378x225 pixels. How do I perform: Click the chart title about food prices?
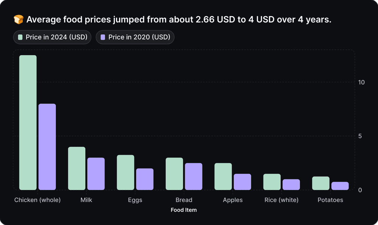click(179, 20)
